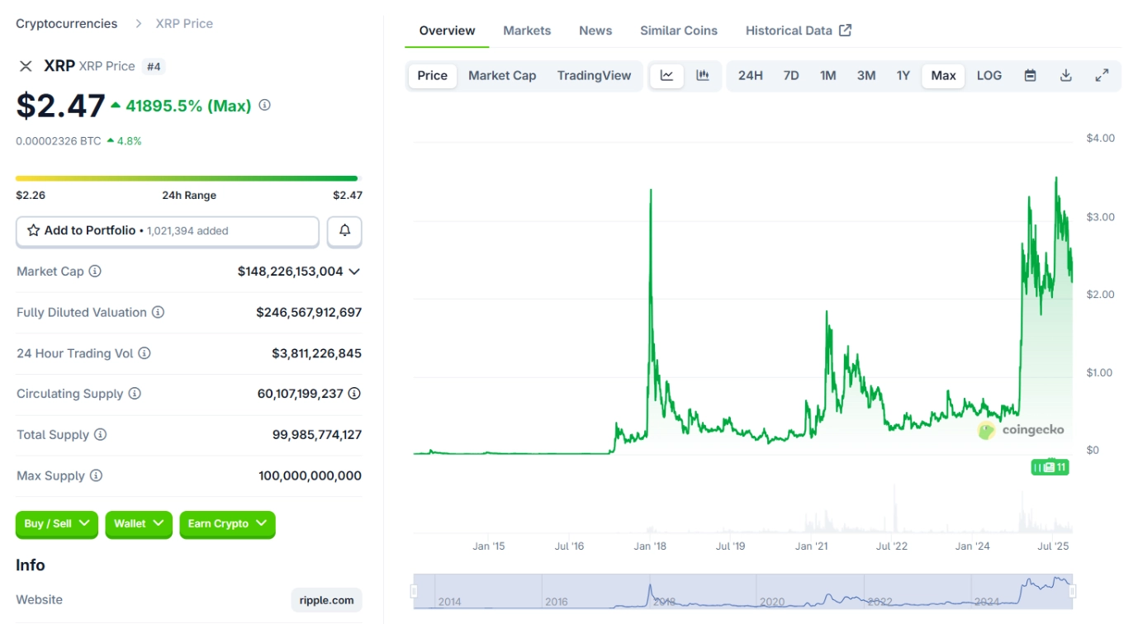Select the candlestick chart icon
Screen dimensions: 1138x624
coord(703,75)
